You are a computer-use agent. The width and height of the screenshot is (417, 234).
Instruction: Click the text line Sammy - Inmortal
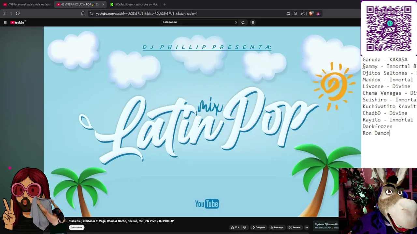pyautogui.click(x=390, y=66)
